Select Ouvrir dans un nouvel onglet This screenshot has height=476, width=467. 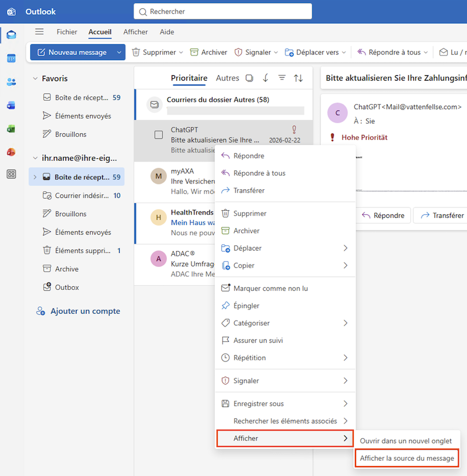click(407, 441)
